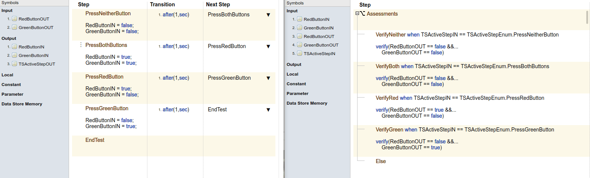The height and width of the screenshot is (178, 590).
Task: Click signal icon beside GreenButtonIN in right panel
Action: (299, 28)
